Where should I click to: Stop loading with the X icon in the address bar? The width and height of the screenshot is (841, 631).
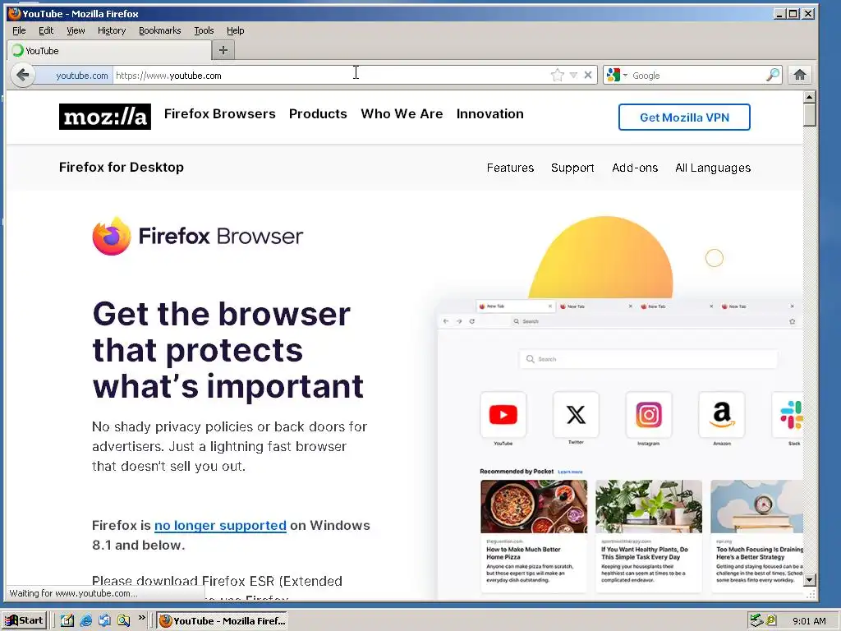coord(588,75)
